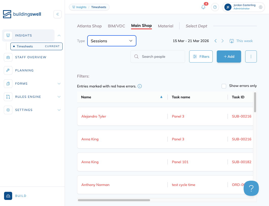The image size is (269, 206).
Task: Click the Build hard hat icon
Action: [8, 196]
